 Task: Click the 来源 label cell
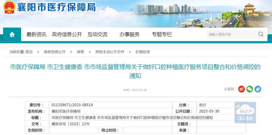click(184, 130)
